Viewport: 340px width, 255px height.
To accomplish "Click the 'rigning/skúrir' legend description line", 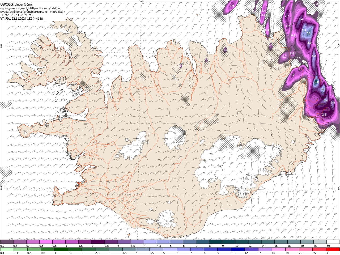I will click(x=31, y=8).
